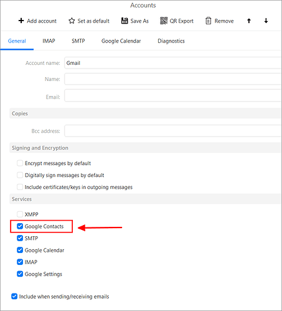This screenshot has height=311, width=282.
Task: Switch to the IMAP tab
Action: pyautogui.click(x=49, y=41)
